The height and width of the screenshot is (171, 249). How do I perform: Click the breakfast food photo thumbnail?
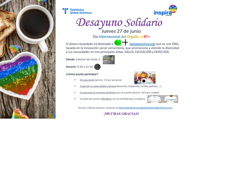pos(145,78)
